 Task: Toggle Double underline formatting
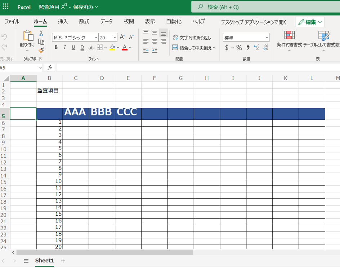click(x=82, y=48)
